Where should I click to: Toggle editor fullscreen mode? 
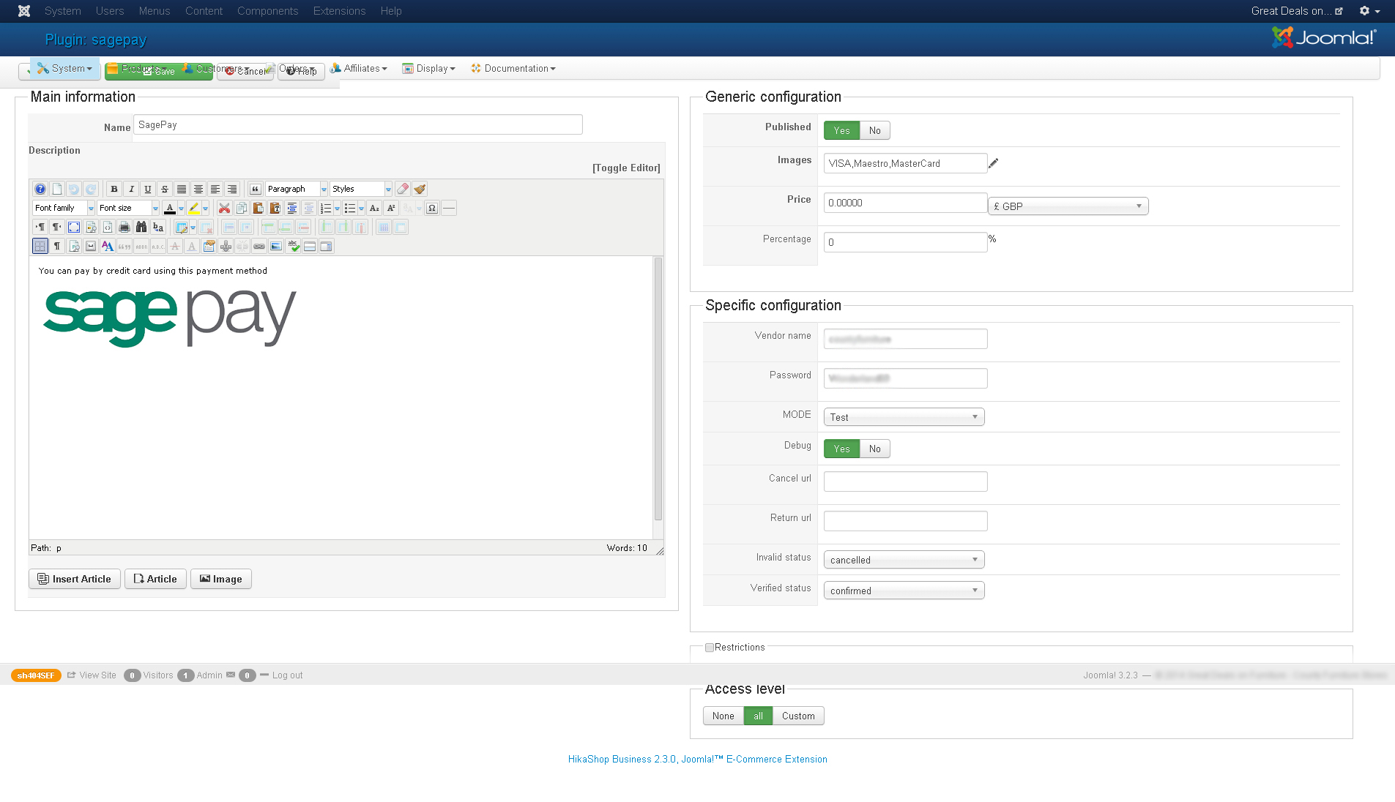(x=74, y=227)
